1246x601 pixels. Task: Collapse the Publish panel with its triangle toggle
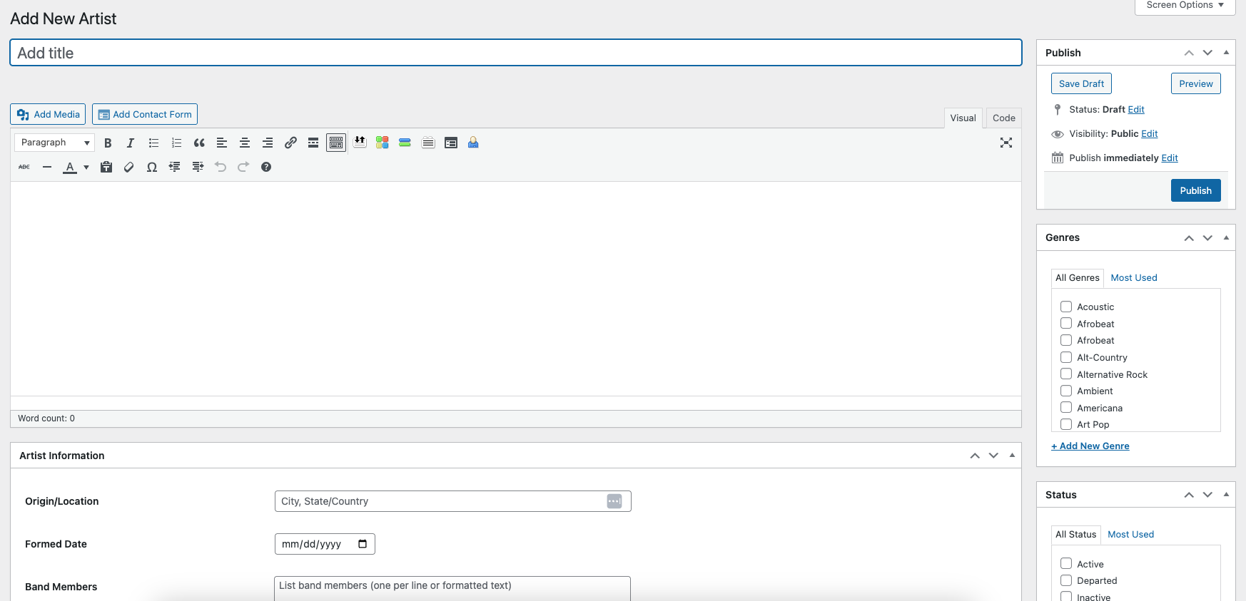coord(1226,52)
